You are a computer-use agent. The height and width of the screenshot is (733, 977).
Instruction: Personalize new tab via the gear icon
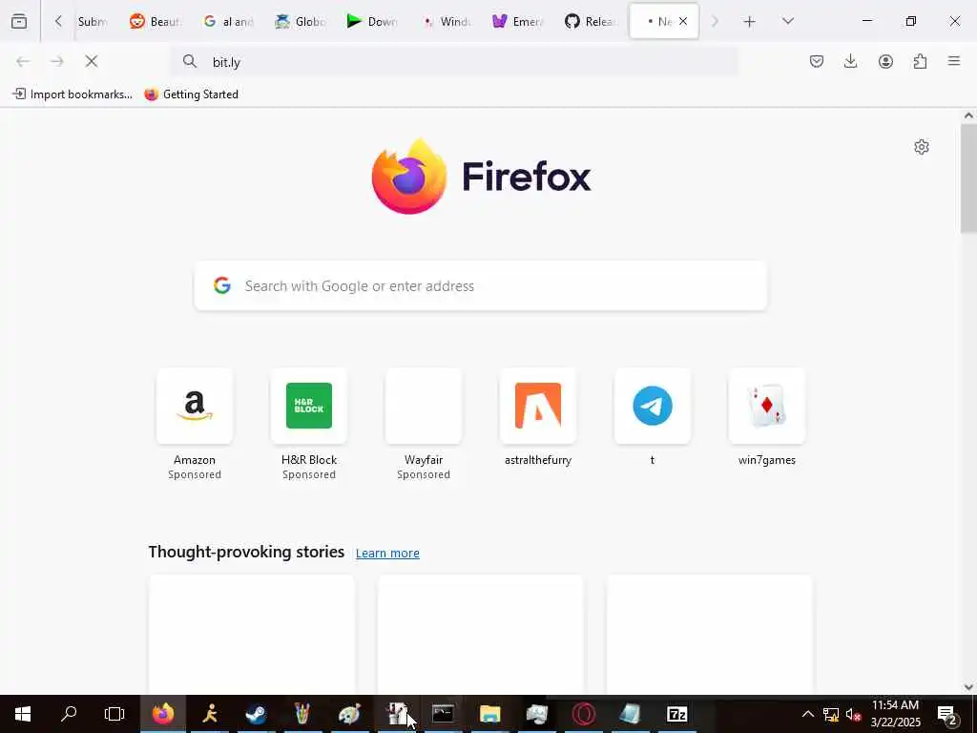922,147
